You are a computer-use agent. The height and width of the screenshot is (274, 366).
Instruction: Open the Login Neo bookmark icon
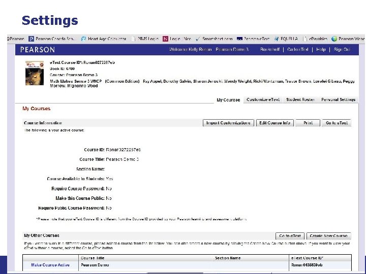pyautogui.click(x=165, y=39)
